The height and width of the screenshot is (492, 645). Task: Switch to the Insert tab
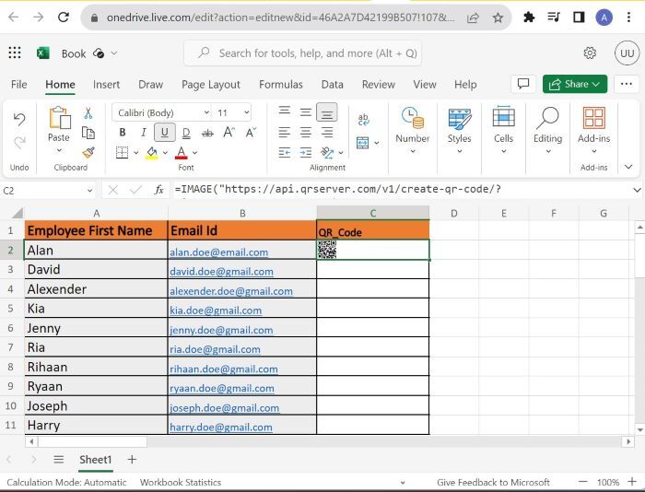pos(106,85)
